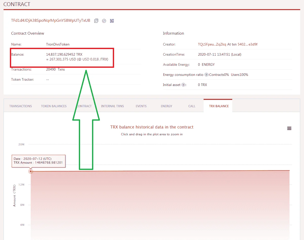Click the Initial asset value 0 TRX
The height and width of the screenshot is (240, 304).
[202, 85]
